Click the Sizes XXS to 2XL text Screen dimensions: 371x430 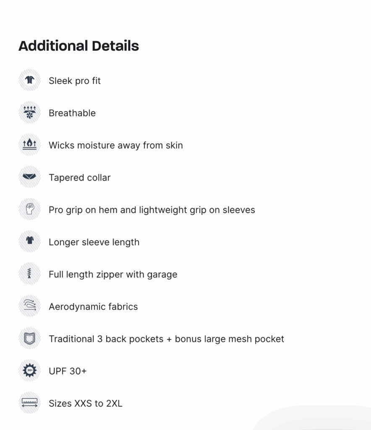(86, 404)
